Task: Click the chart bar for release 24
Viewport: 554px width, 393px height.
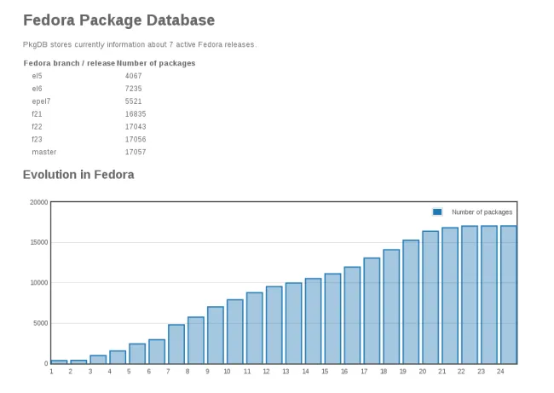Action: 509,295
